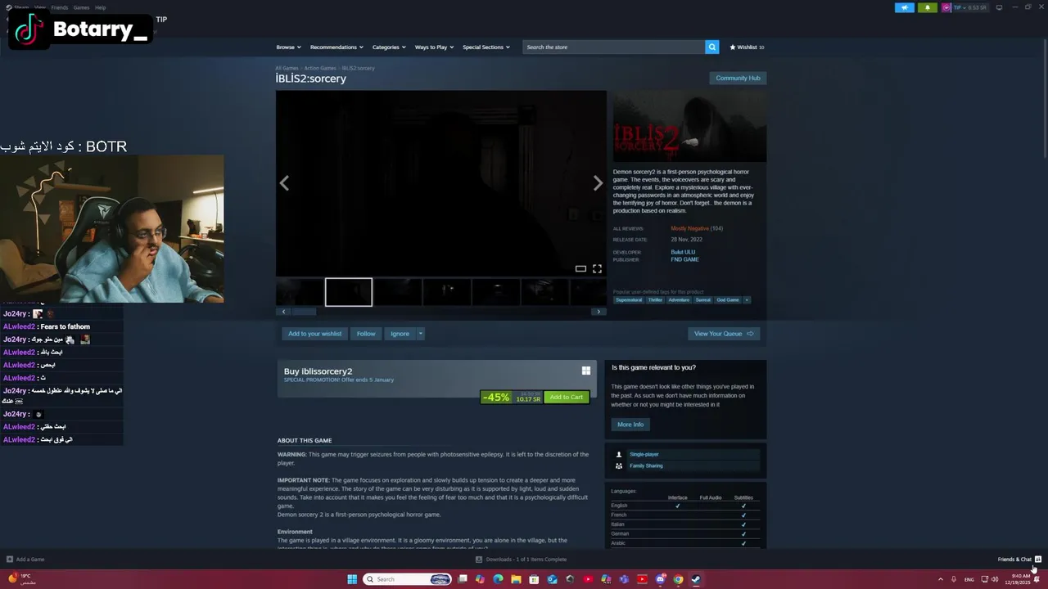
Task: Open the Help menu
Action: 100,7
